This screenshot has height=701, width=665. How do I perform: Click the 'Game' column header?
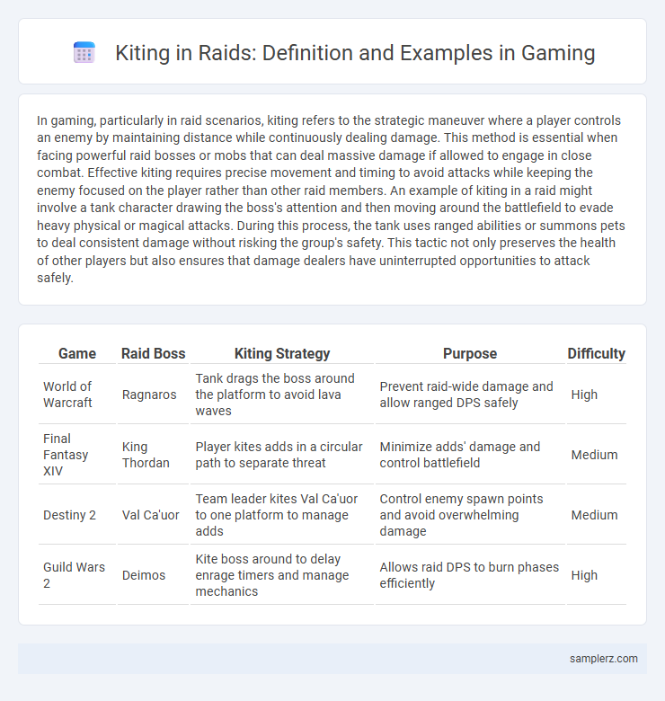click(x=77, y=353)
